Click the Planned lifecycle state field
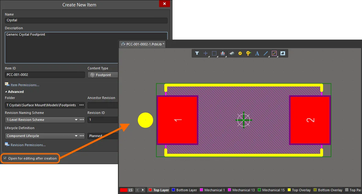Screen dimensions: 362x194 103,136
